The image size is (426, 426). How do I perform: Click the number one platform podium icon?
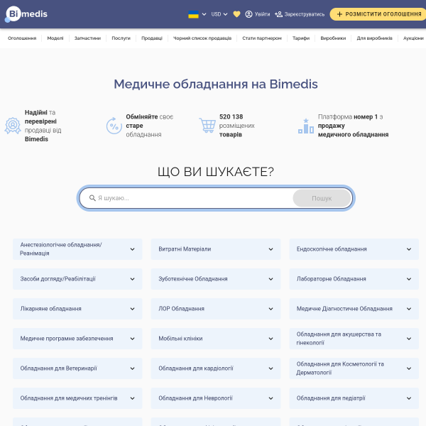coord(306,126)
